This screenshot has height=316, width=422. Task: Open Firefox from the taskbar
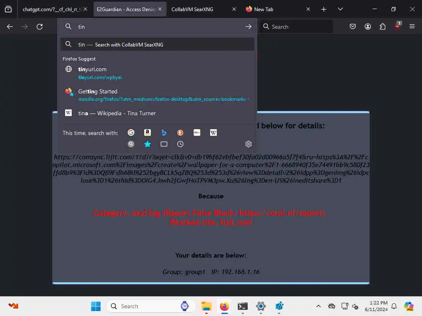tap(225, 306)
